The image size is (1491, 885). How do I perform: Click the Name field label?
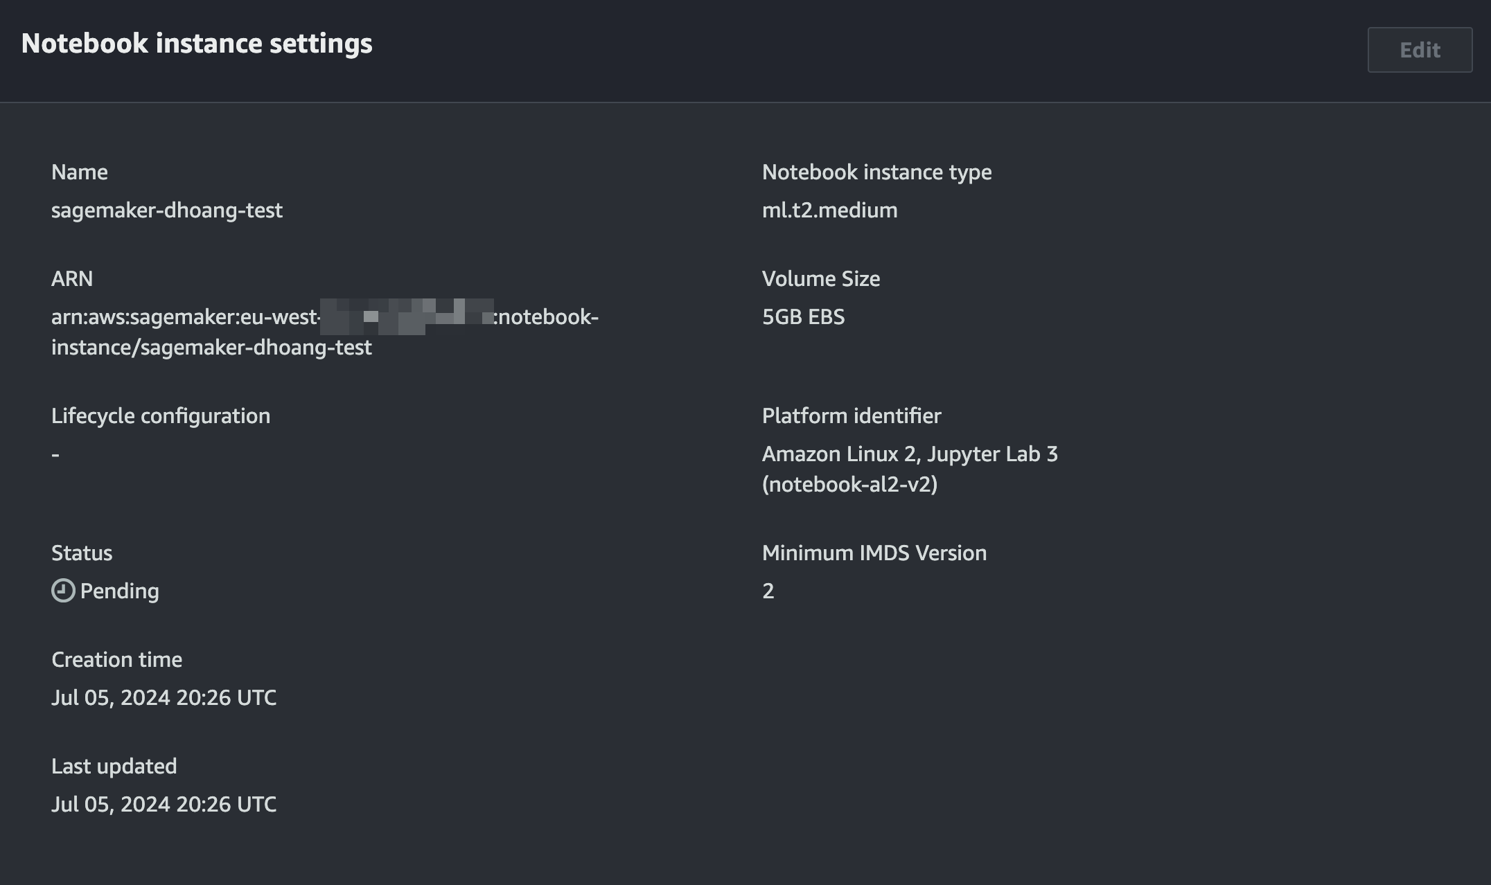click(x=79, y=172)
